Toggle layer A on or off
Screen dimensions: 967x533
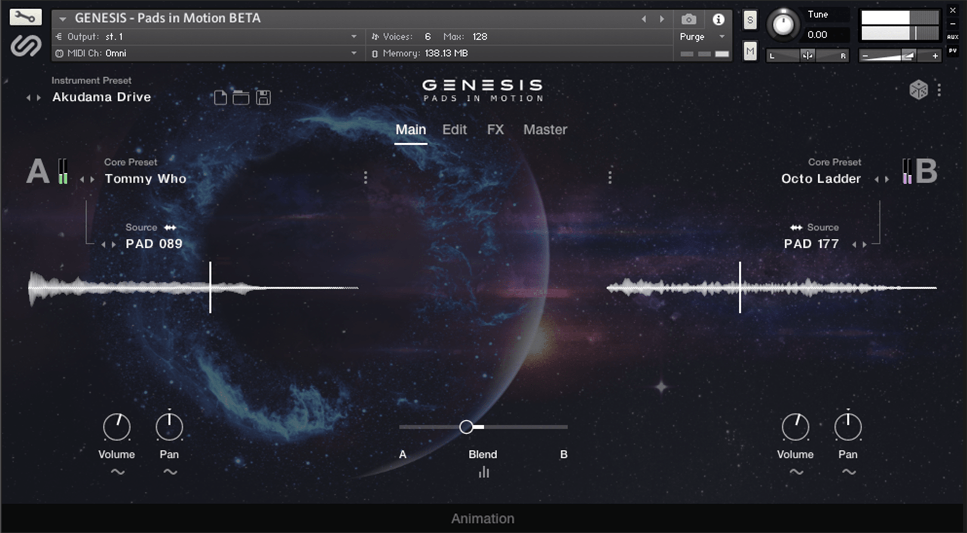[38, 172]
